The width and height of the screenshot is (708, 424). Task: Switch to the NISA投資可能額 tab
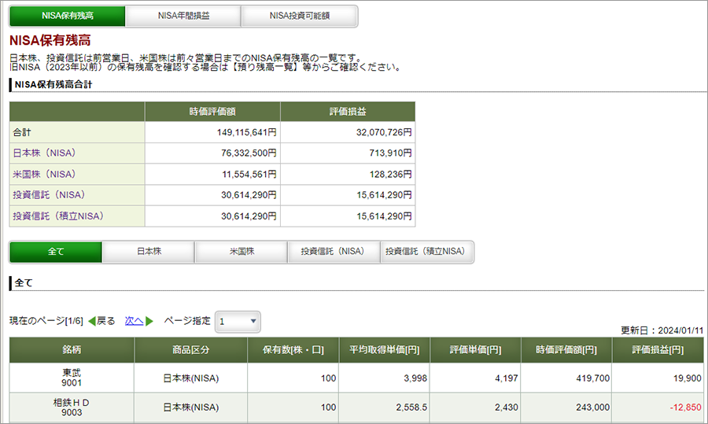(x=300, y=16)
